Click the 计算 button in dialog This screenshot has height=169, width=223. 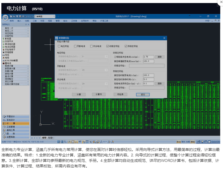(x=79, y=94)
